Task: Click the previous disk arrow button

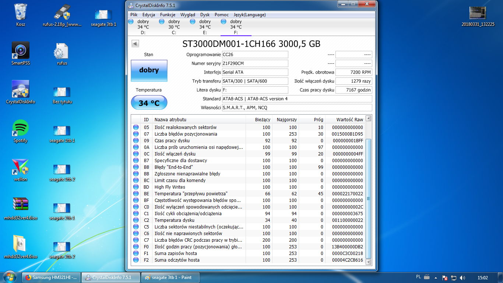Action: tap(135, 44)
